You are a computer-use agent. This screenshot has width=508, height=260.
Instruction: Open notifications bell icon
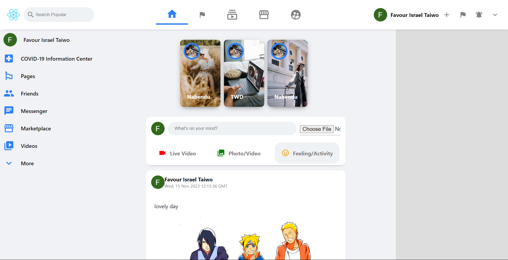tap(479, 15)
